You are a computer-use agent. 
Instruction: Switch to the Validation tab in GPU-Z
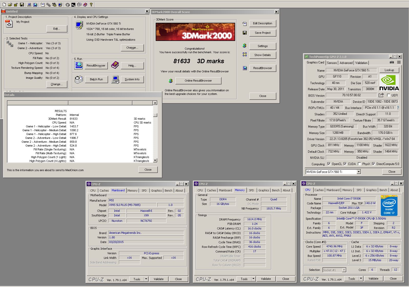click(x=361, y=63)
